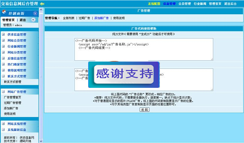Expand 网站系统管理 section
244x143 pixels.
(x=3, y=124)
